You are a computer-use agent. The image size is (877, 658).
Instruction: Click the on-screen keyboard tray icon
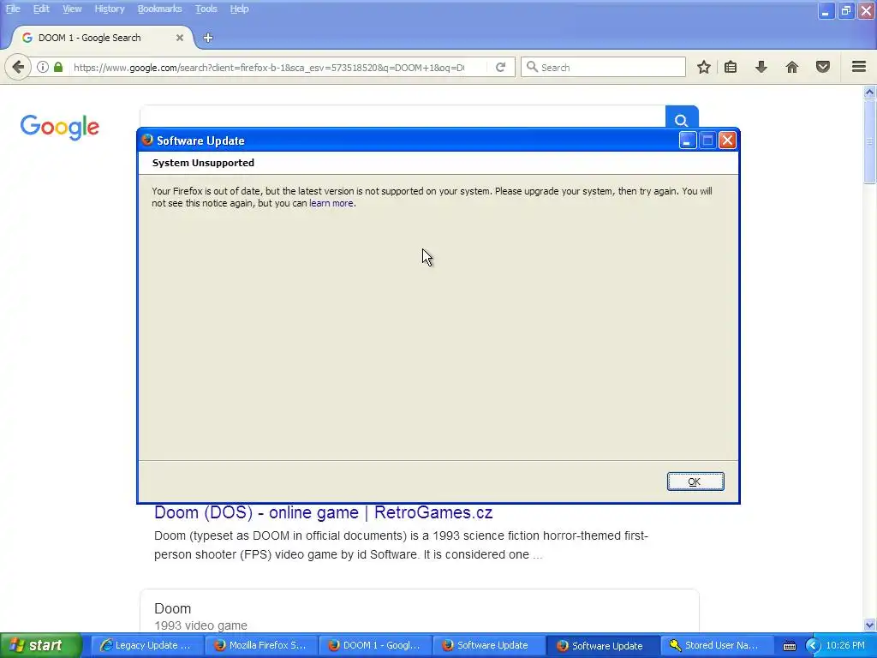tap(789, 646)
